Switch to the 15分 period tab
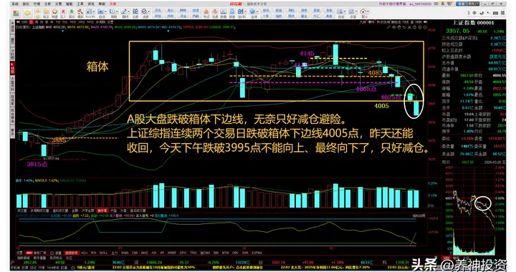 tap(73, 22)
